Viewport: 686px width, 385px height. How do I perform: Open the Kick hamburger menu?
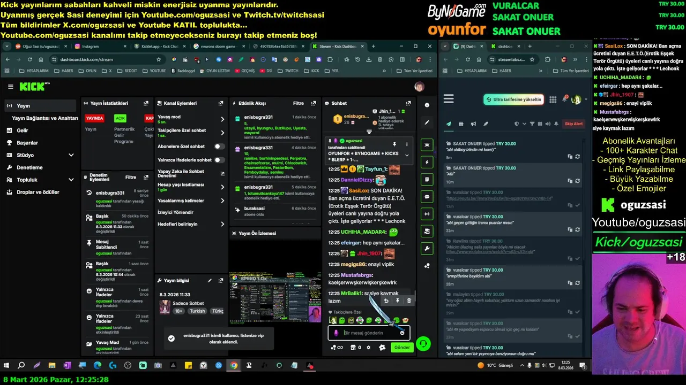10,87
